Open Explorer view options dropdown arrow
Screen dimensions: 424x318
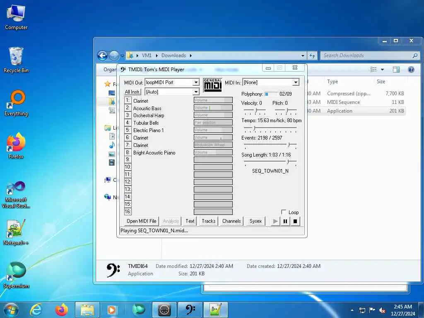[382, 70]
